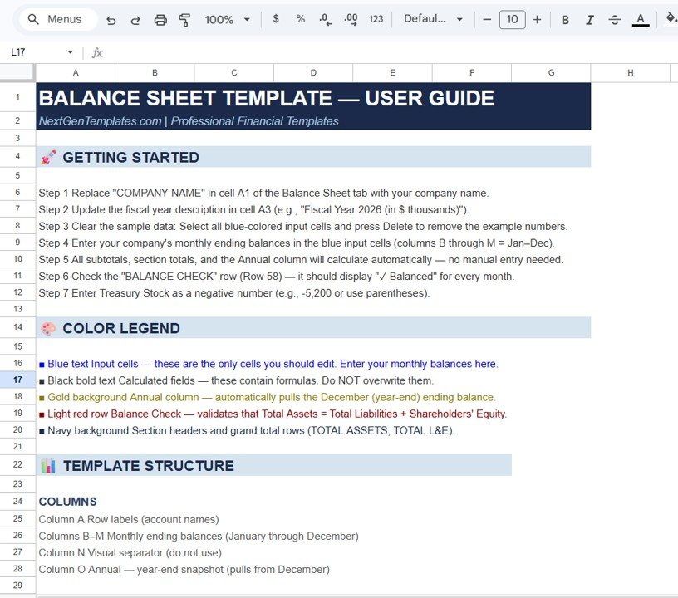Increase decimal places in the toolbar

[x=351, y=19]
